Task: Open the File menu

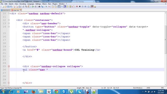Action: point(2,4)
